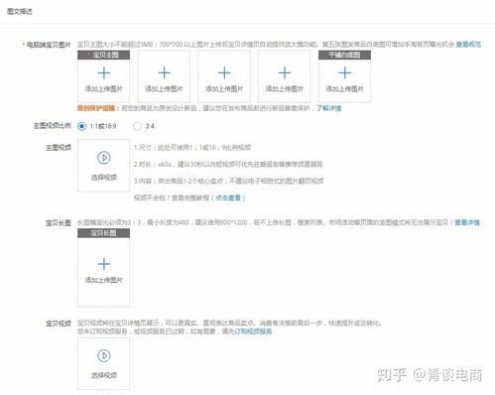
Task: Open 查看规范 link for main images
Action: click(x=468, y=45)
